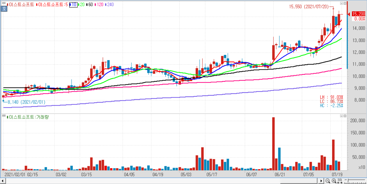Click the 15,550 (2021/07/20) high annotation
Screen dimensions: 367x184
pos(309,6)
